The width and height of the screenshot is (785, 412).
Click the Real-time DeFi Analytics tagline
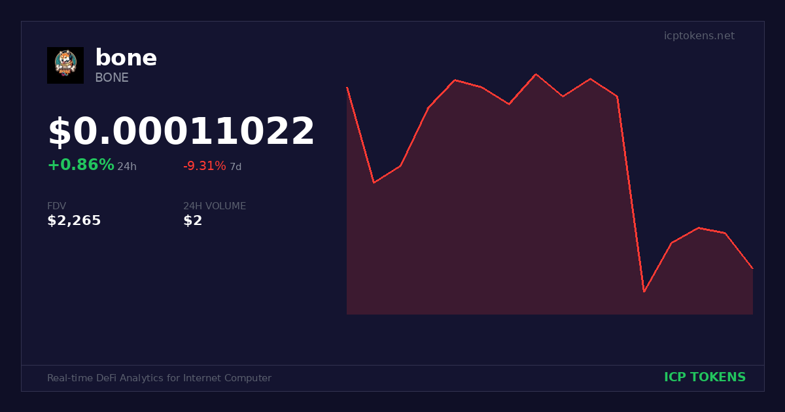(x=159, y=378)
